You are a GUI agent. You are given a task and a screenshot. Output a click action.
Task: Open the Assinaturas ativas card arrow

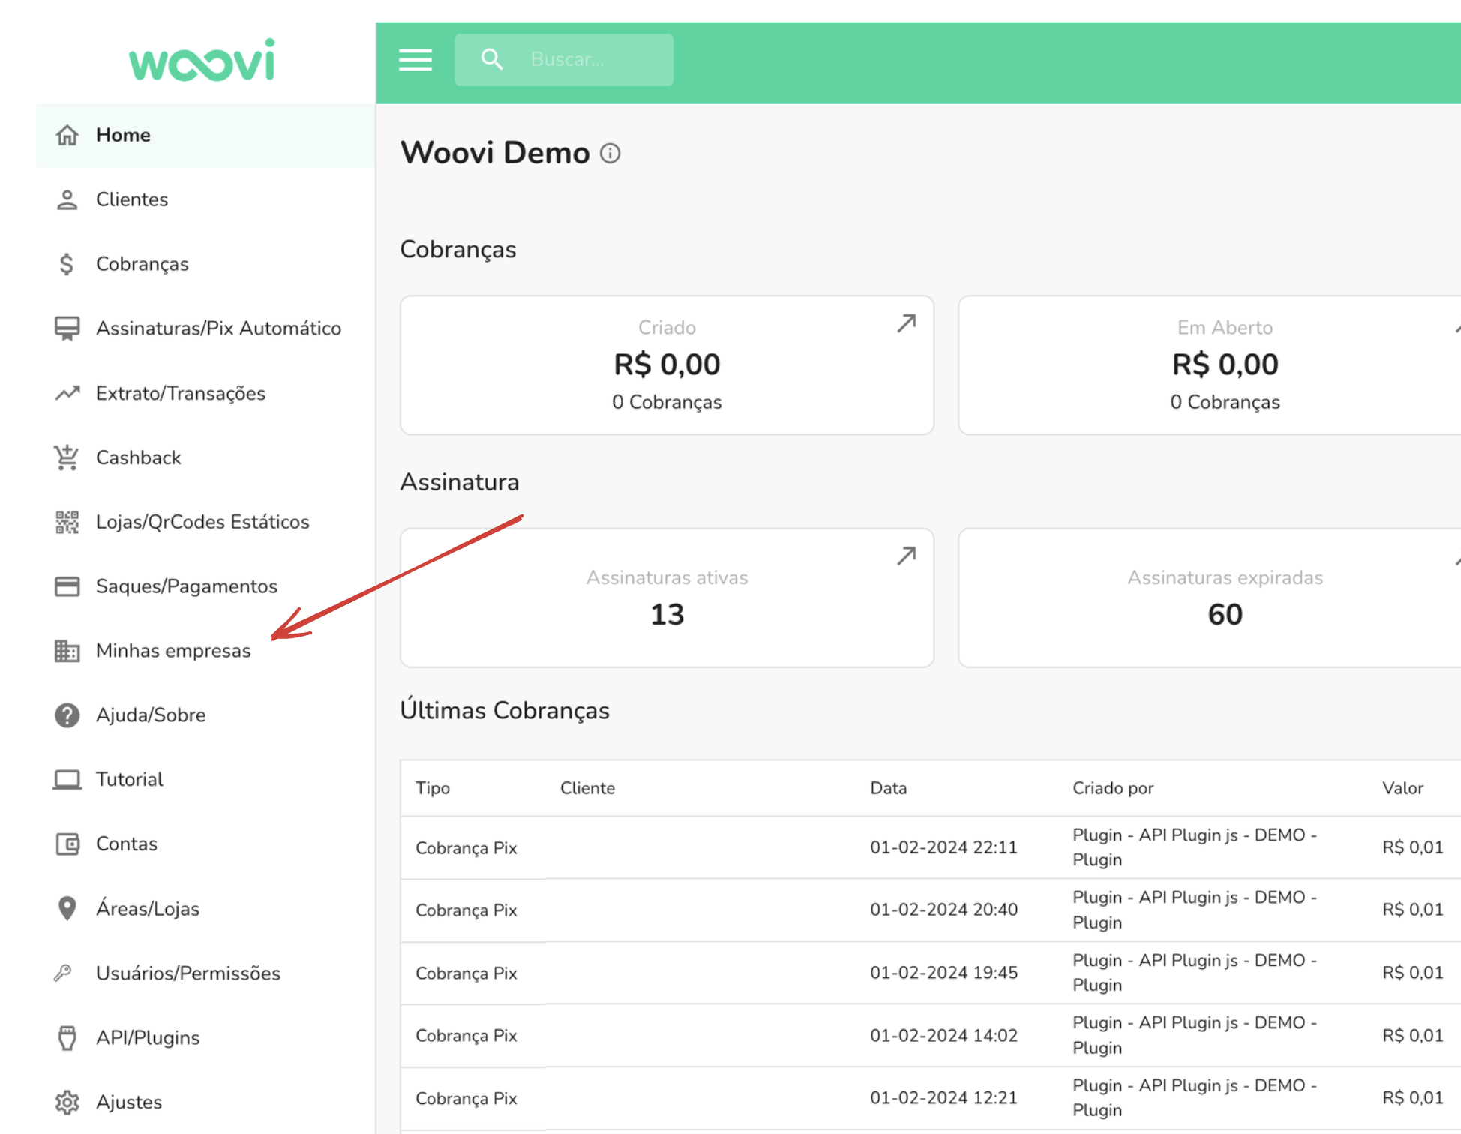(906, 556)
